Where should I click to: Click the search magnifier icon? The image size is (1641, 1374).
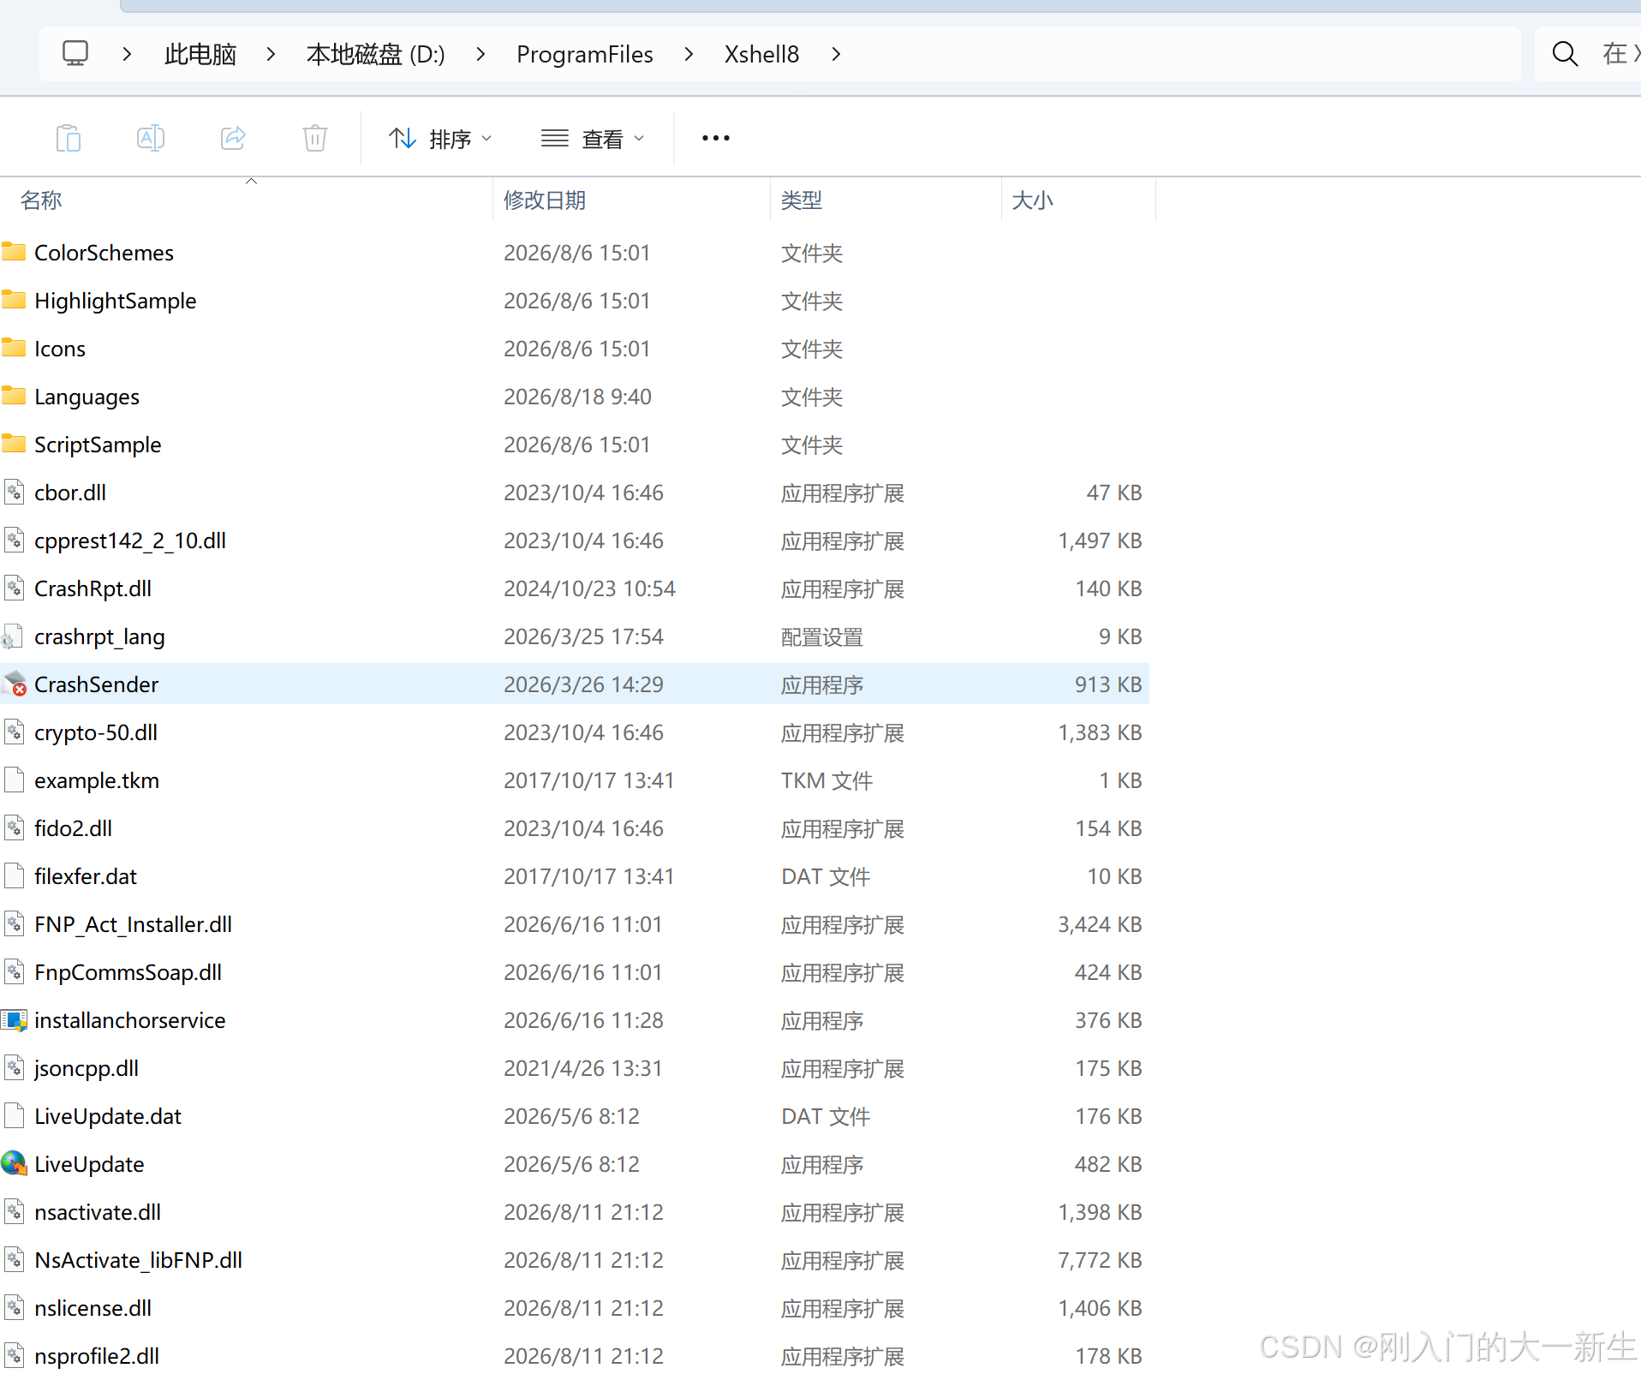click(1565, 54)
